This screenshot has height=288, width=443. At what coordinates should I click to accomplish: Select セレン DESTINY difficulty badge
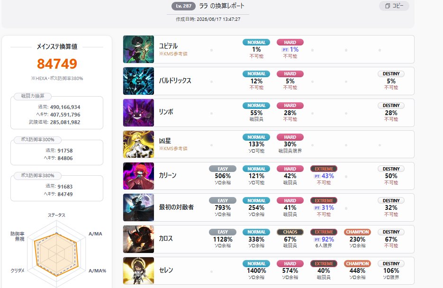point(391,263)
